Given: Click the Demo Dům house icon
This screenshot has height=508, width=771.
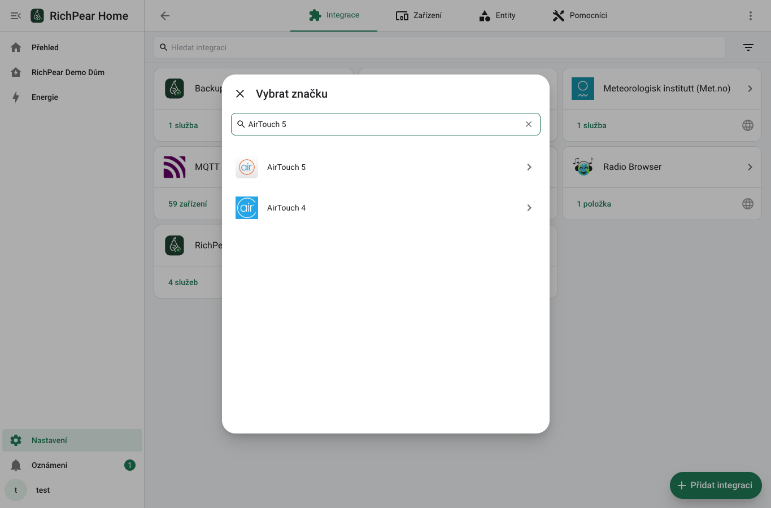Looking at the screenshot, I should point(16,72).
